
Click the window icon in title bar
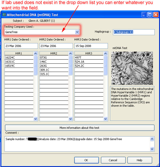[x=4, y=14]
